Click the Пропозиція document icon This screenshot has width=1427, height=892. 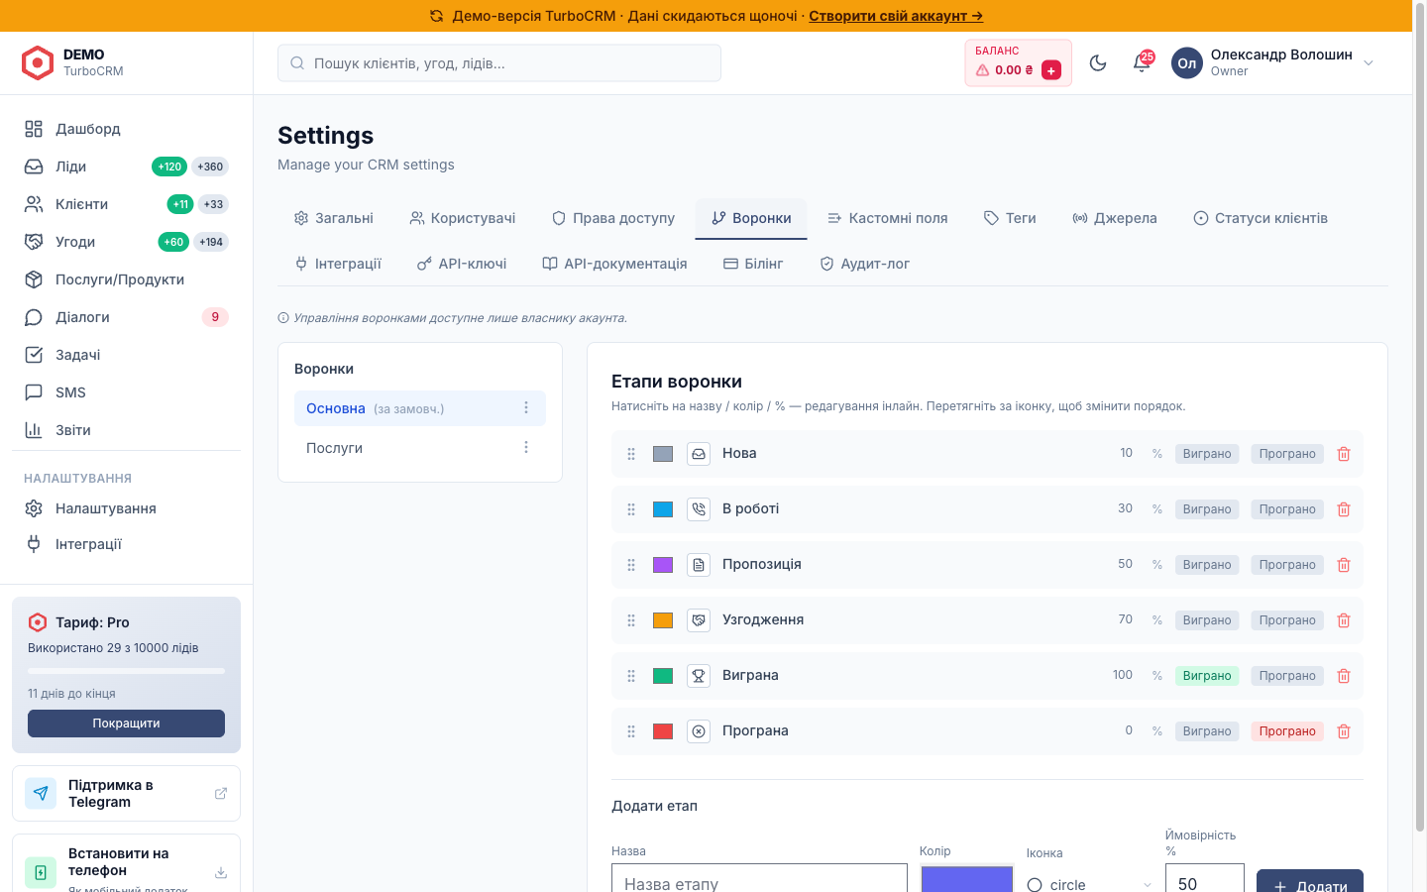699,565
